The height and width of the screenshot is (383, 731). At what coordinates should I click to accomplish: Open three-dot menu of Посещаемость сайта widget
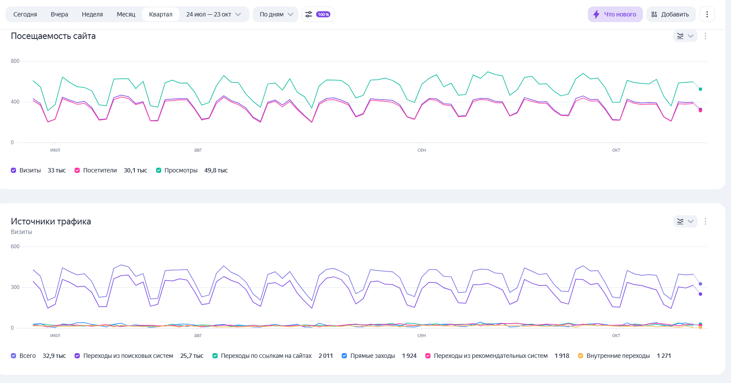coord(705,36)
